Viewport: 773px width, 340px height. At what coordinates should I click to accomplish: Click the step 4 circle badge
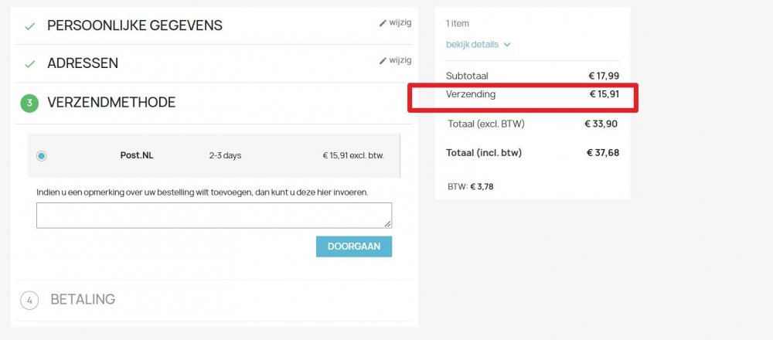coord(29,300)
